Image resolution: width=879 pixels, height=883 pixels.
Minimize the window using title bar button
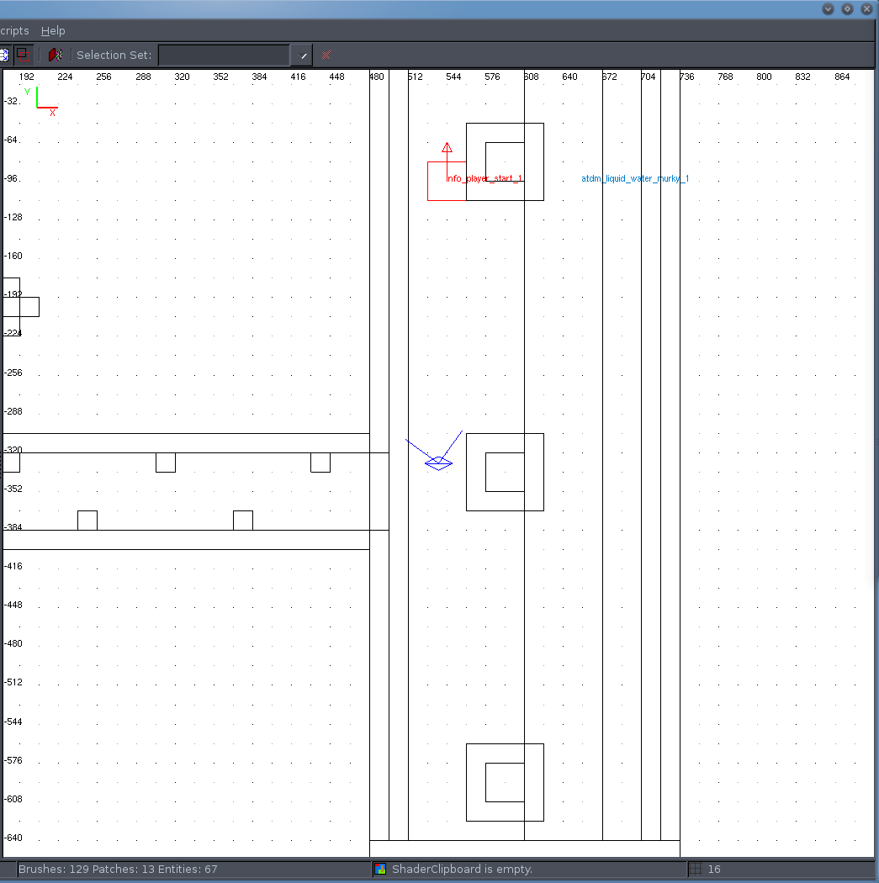click(828, 9)
